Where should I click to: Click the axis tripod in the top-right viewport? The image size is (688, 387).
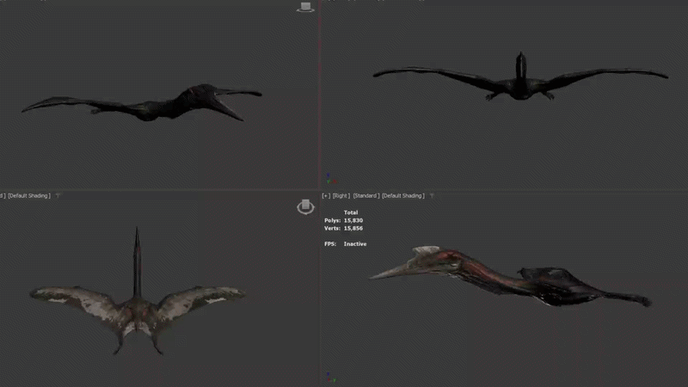click(x=328, y=180)
